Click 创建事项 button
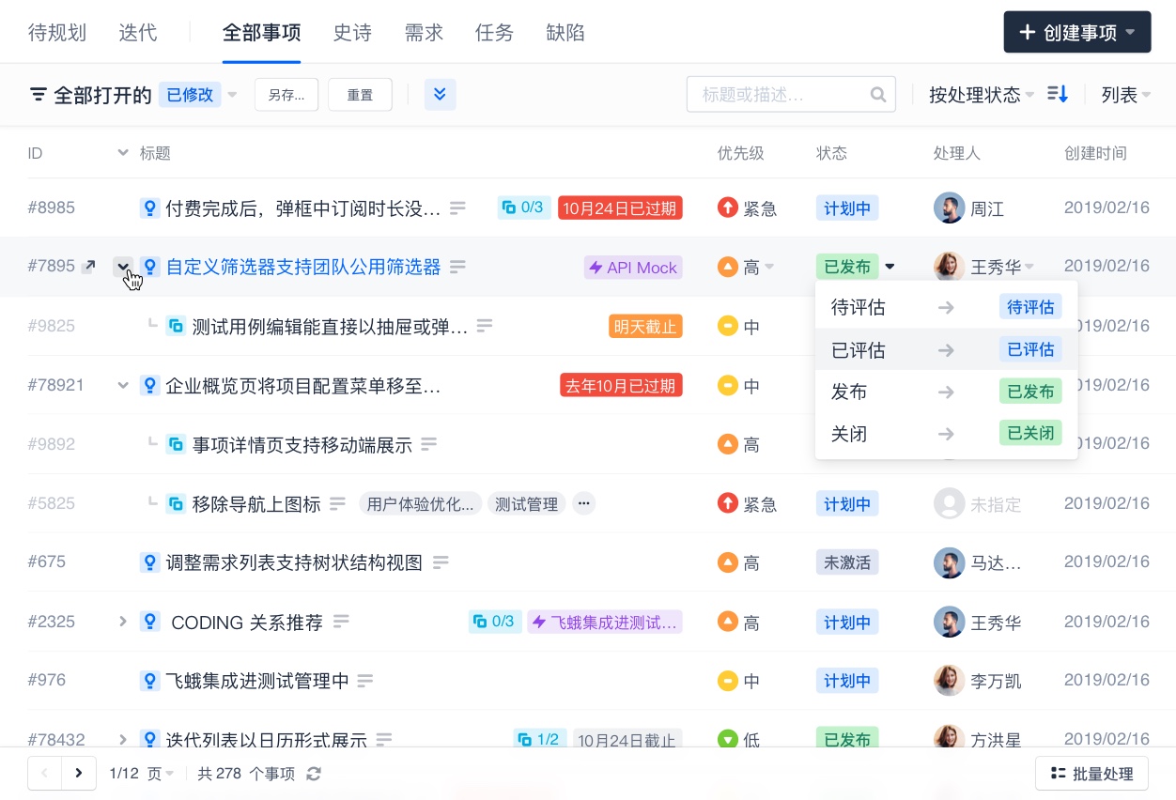Viewport: 1176px width, 800px height. click(1077, 33)
